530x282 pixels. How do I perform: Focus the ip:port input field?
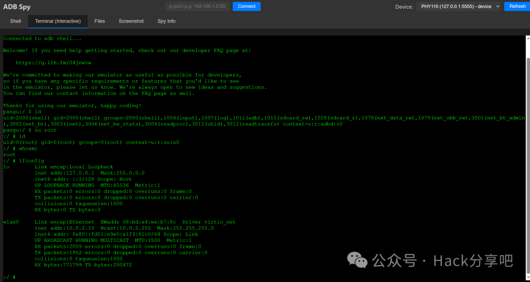[x=197, y=6]
